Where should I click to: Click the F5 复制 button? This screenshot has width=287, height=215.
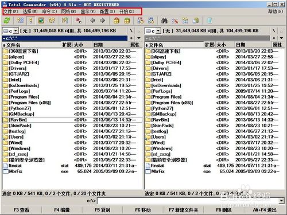102,210
